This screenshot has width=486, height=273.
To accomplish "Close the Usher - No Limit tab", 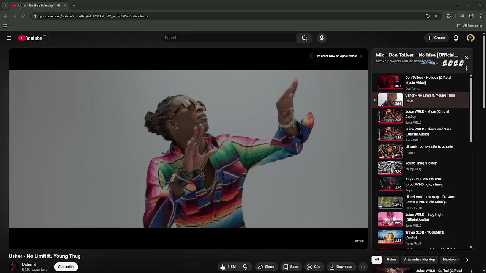I will click(x=65, y=5).
